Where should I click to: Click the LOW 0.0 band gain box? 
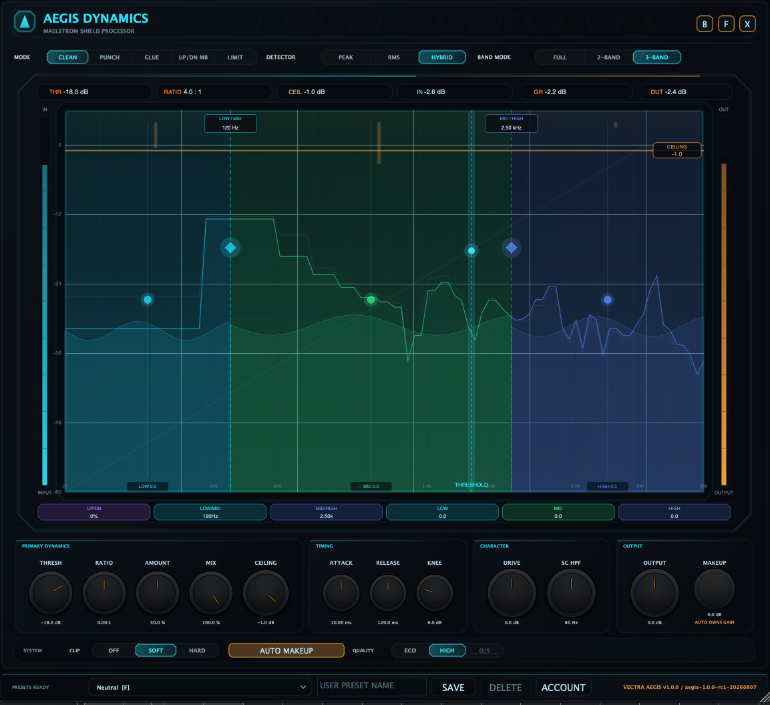[443, 512]
